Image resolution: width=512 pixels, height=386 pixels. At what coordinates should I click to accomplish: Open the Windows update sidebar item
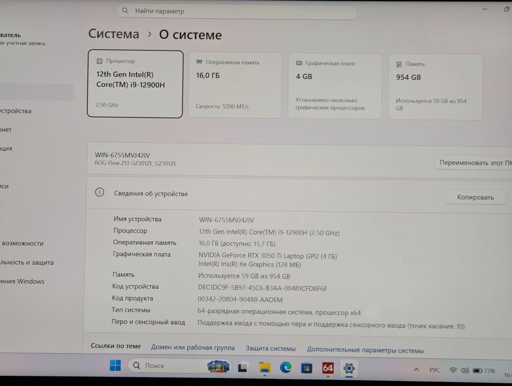(22, 281)
